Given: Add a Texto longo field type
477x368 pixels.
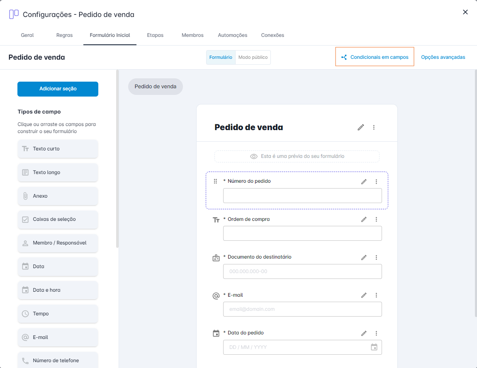Looking at the screenshot, I should coord(58,172).
